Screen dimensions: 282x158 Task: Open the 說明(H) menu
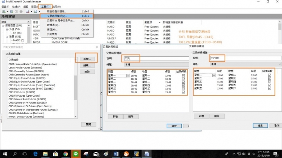57,7
